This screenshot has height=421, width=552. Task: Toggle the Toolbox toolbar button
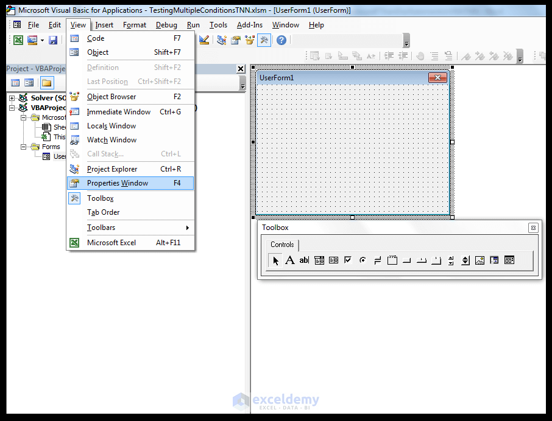[264, 40]
